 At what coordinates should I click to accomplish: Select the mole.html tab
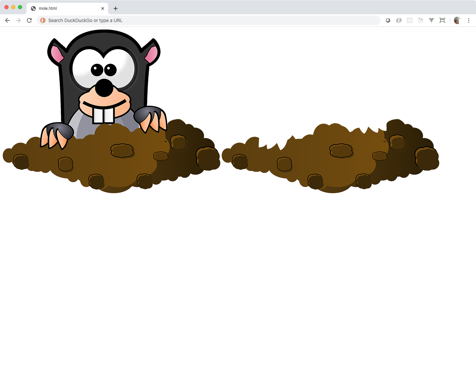[67, 8]
